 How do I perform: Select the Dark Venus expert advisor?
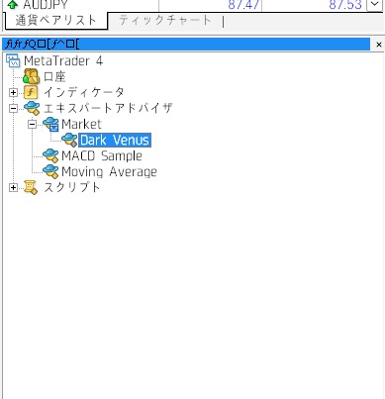115,140
